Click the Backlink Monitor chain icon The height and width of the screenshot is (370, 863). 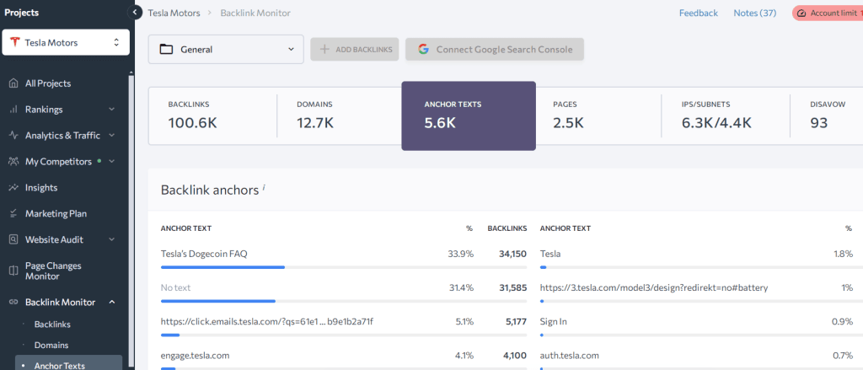(x=13, y=303)
